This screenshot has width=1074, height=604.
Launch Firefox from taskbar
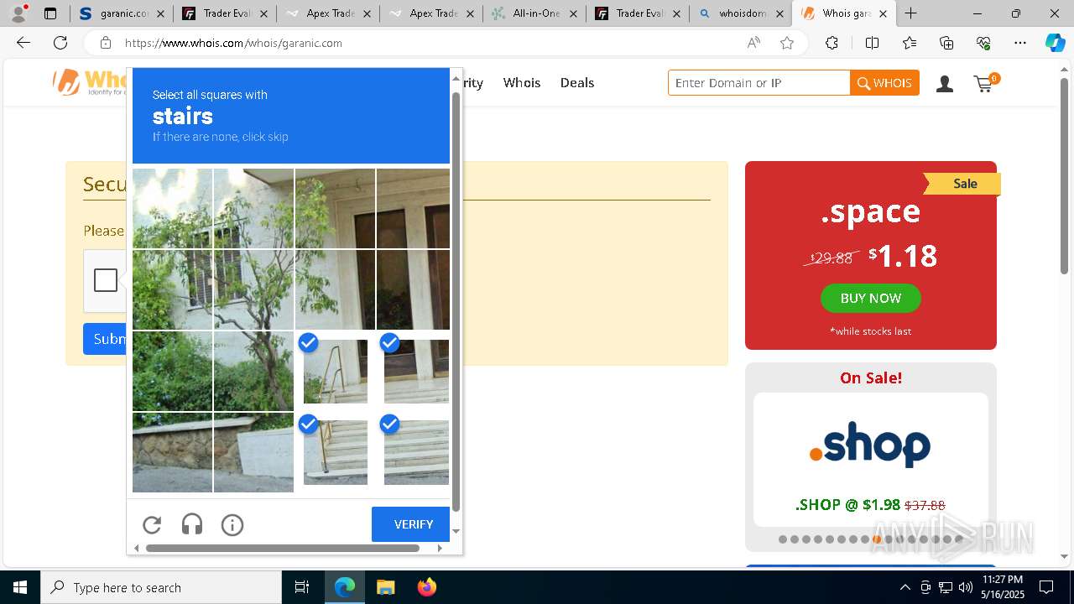coord(426,587)
